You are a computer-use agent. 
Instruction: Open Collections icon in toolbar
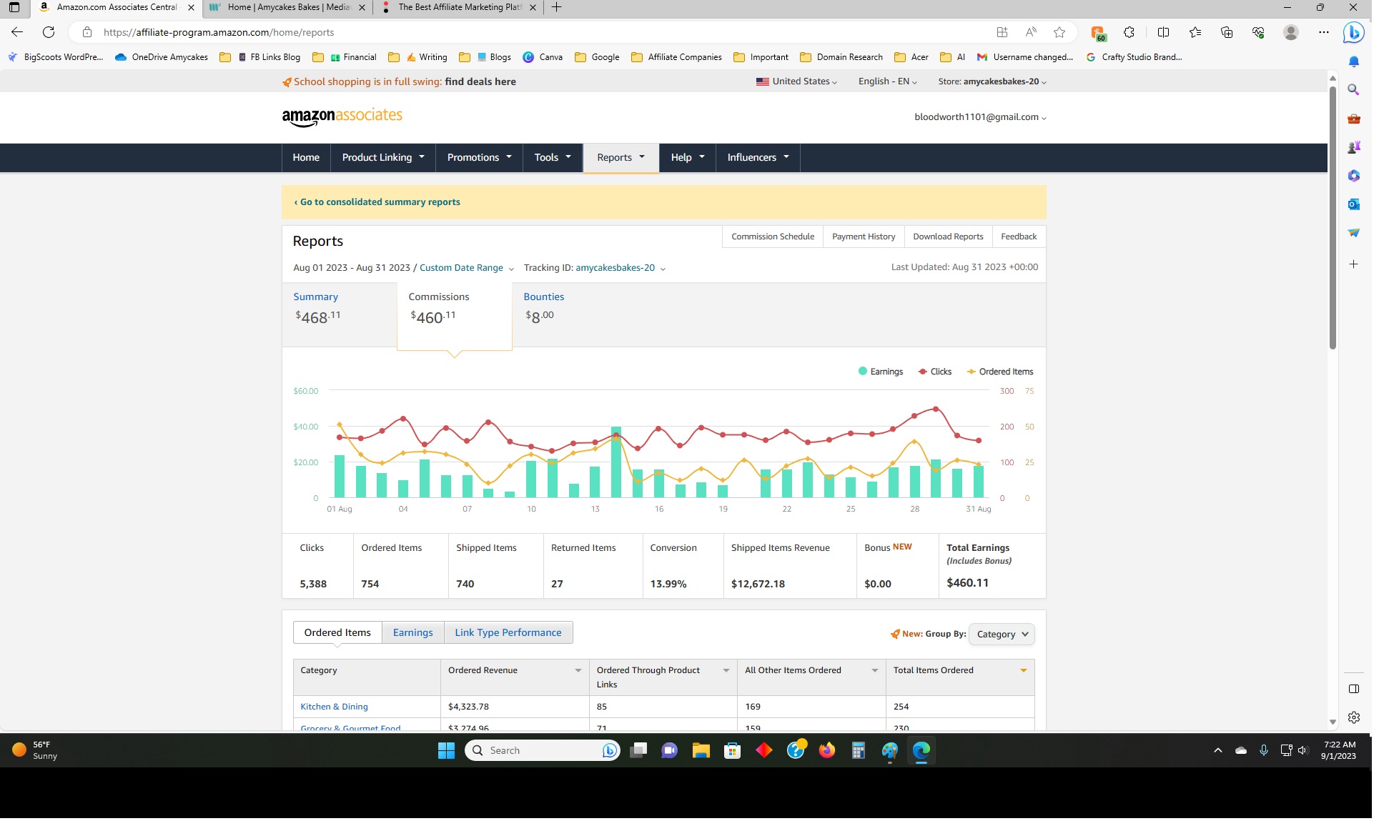coord(1227,32)
